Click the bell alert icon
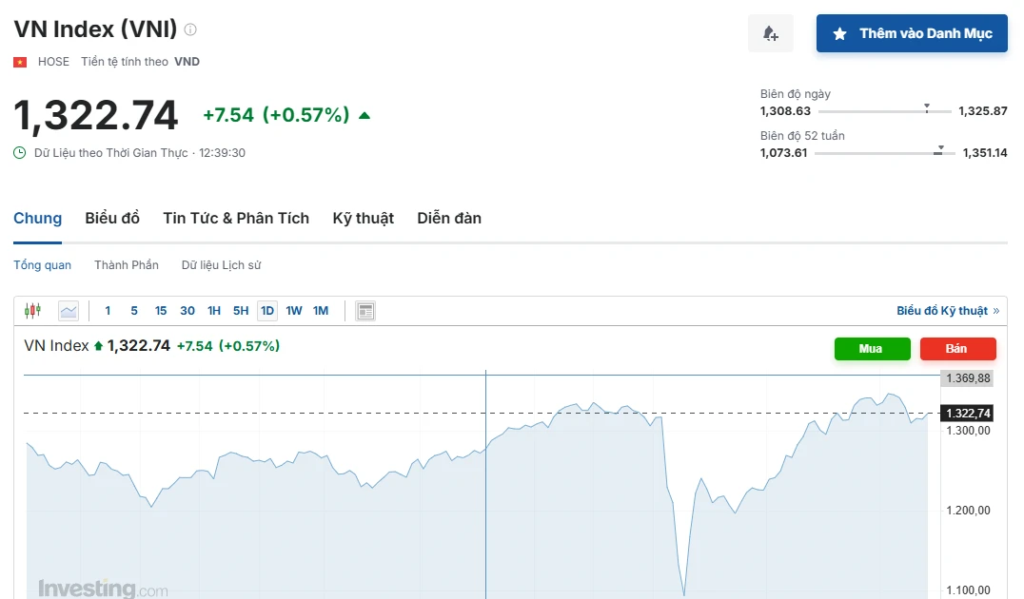This screenshot has width=1024, height=599. pos(771,33)
